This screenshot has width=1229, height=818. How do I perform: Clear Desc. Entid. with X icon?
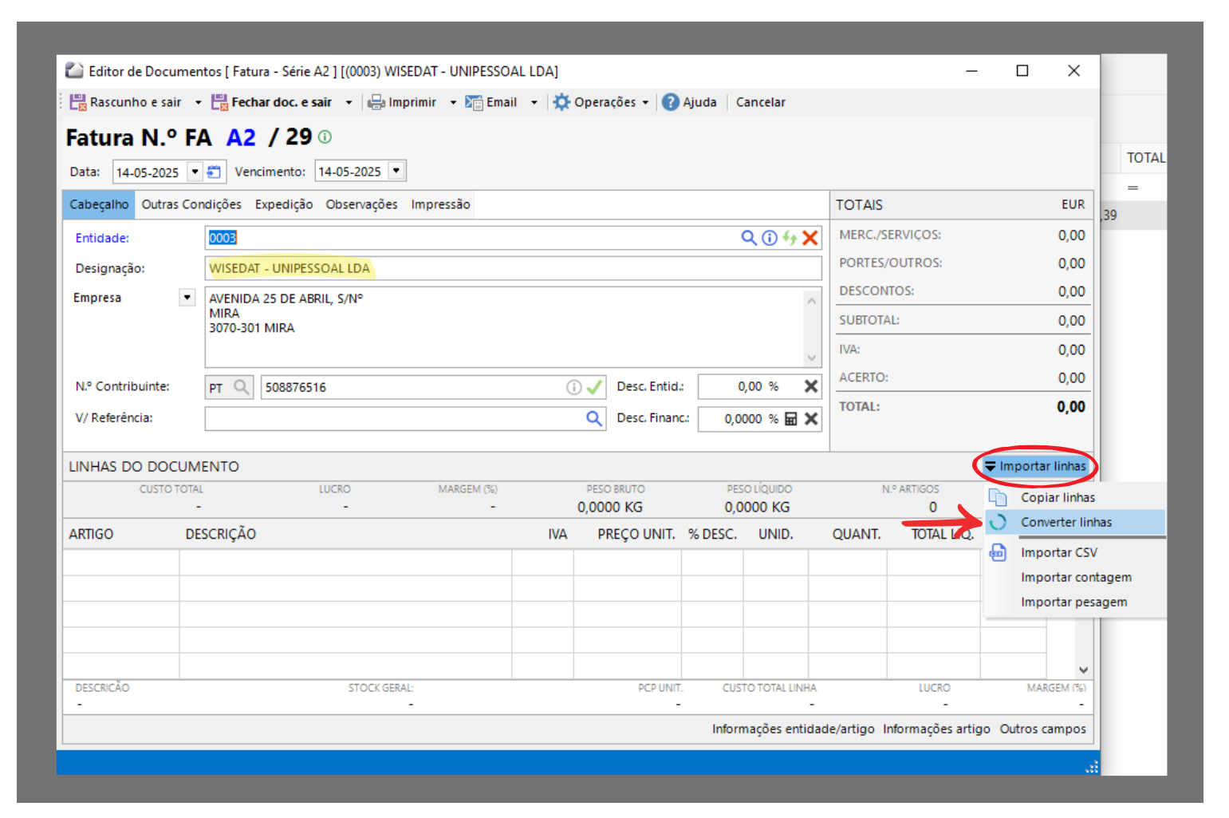pos(811,386)
